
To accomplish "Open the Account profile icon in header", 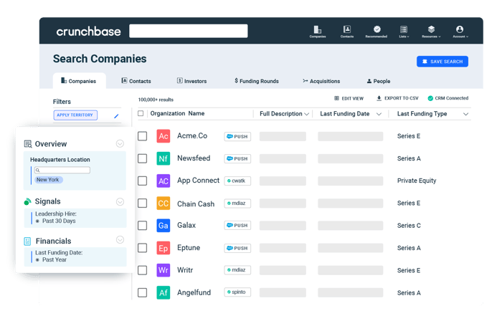I will point(460,29).
